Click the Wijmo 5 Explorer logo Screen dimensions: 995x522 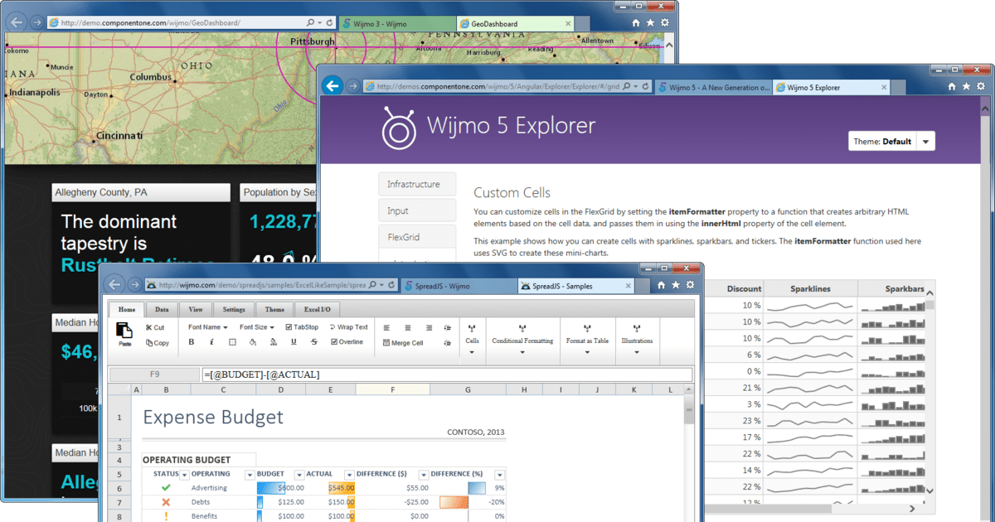coord(399,127)
